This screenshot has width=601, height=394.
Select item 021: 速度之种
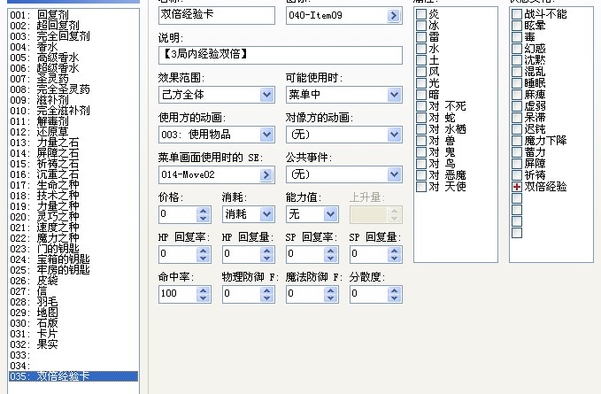point(73,228)
